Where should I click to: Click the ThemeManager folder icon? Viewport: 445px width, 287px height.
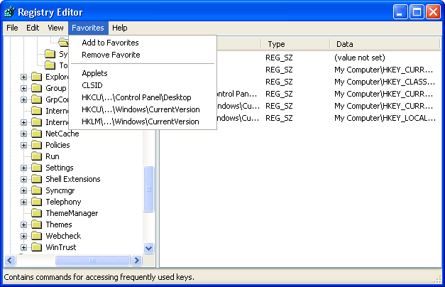click(36, 213)
